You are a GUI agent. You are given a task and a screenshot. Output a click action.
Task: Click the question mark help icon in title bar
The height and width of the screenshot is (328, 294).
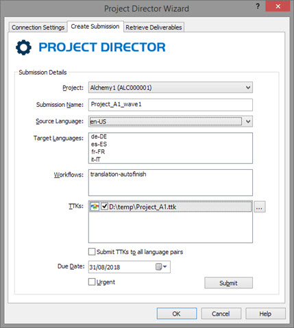tap(258, 6)
